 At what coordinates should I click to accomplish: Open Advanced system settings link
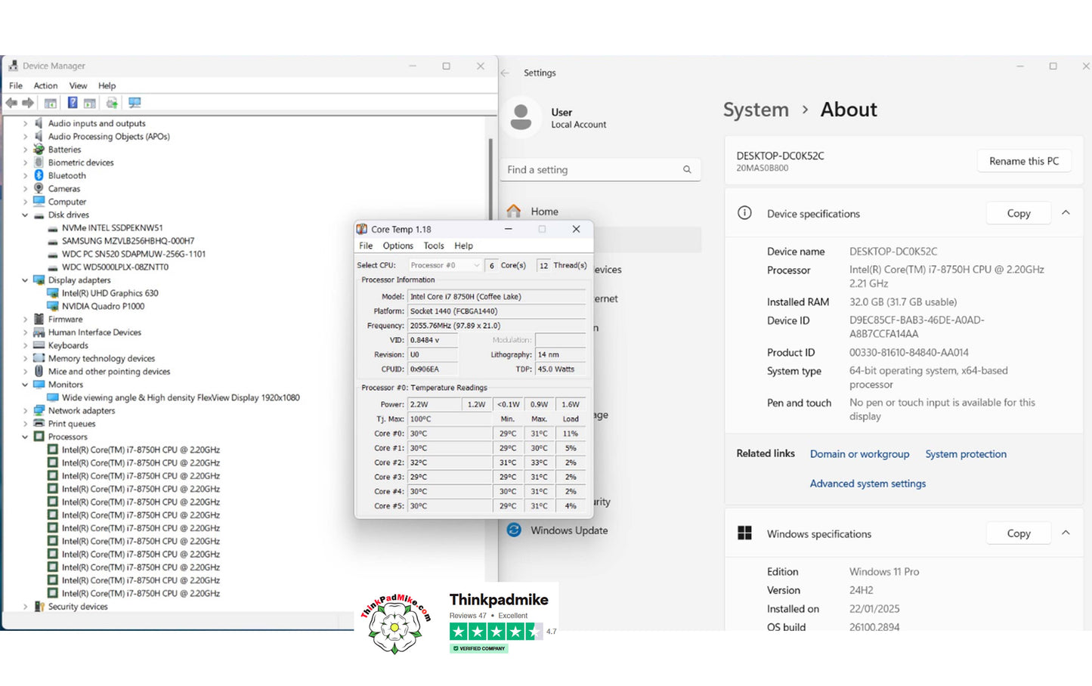[x=868, y=484]
